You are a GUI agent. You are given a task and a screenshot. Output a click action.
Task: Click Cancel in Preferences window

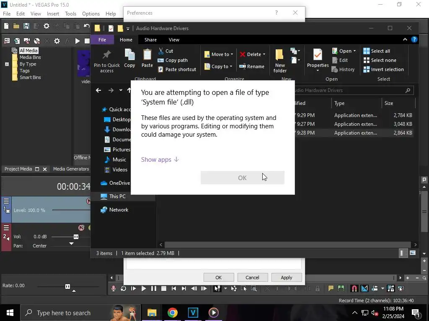252,278
